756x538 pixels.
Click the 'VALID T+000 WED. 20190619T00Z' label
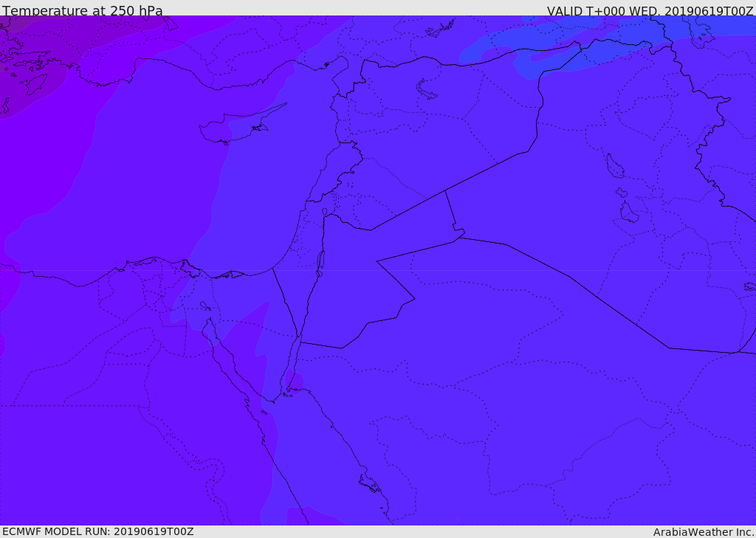[x=650, y=11]
